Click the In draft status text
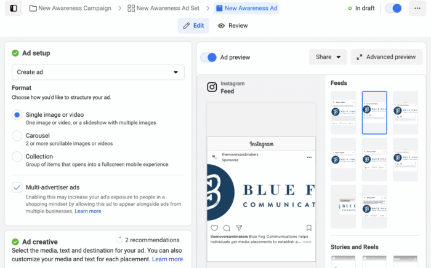This screenshot has width=431, height=268. coord(365,8)
